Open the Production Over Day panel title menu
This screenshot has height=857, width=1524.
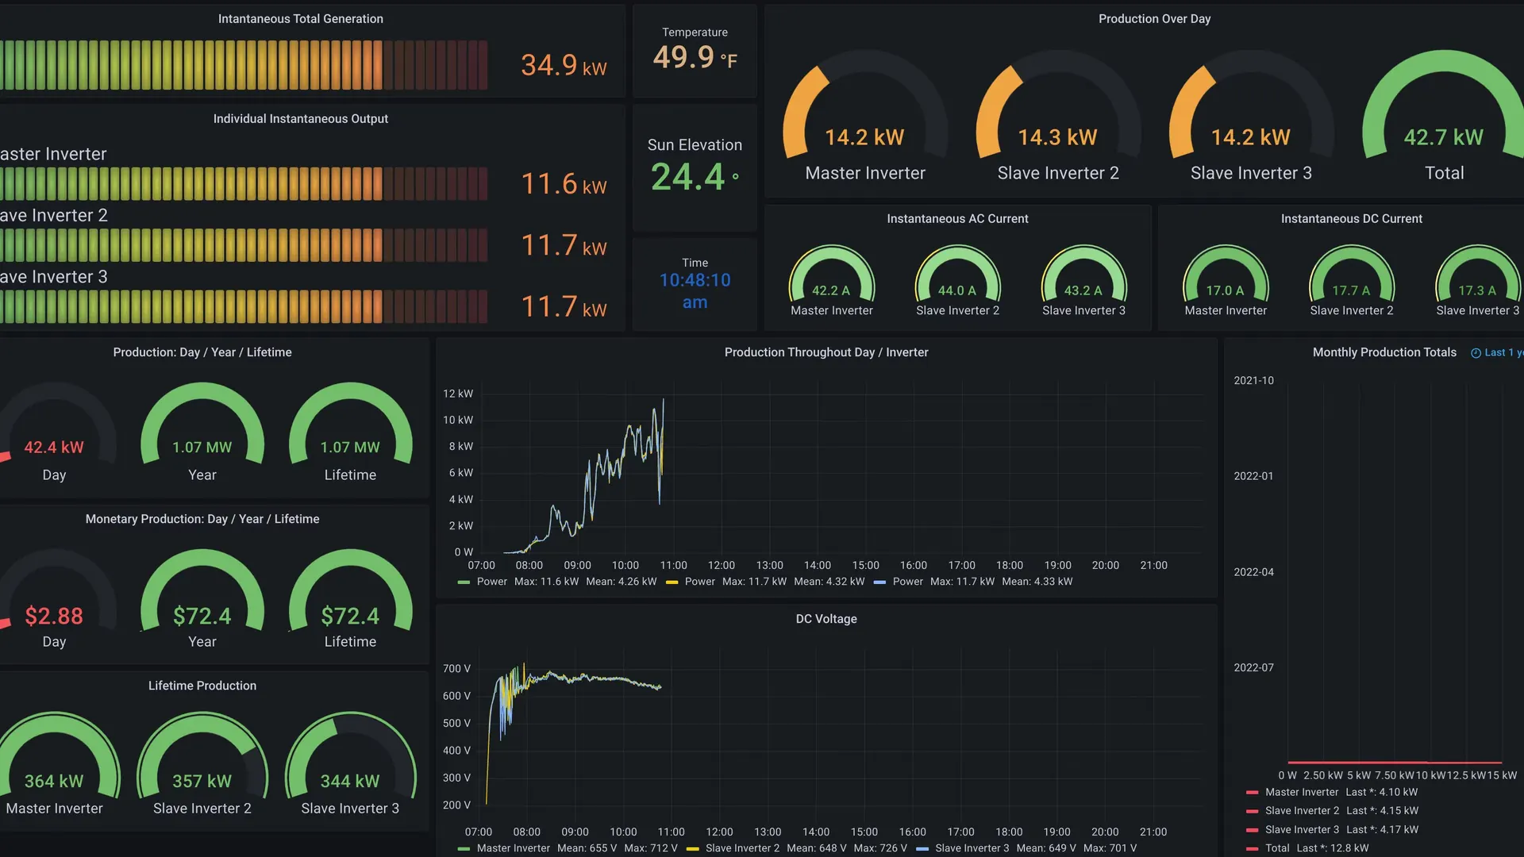click(1154, 19)
